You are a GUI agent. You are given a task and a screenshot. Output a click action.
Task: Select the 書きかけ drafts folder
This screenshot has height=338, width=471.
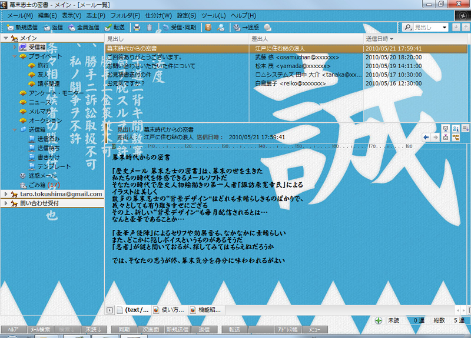pos(44,157)
